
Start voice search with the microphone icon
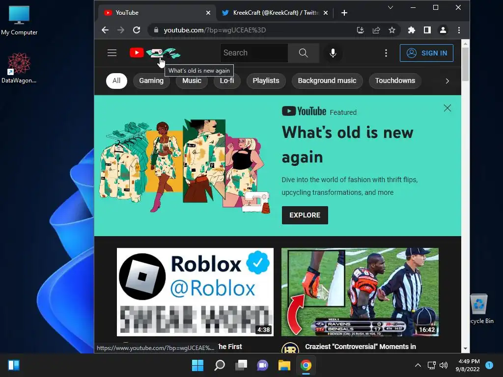pyautogui.click(x=333, y=53)
